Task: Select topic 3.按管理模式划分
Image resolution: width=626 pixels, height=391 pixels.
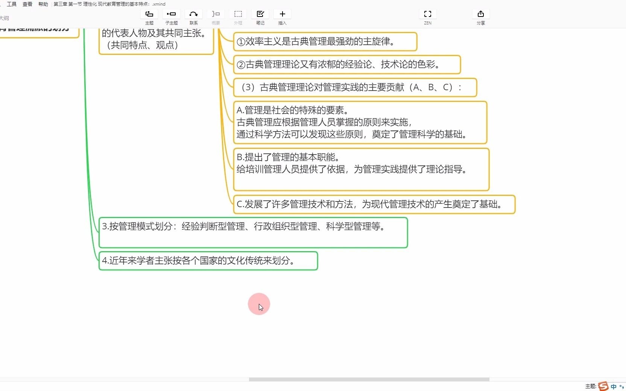Action: click(x=253, y=233)
